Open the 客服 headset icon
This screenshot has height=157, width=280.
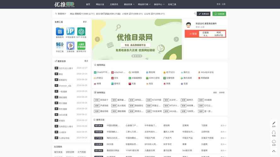coord(273,133)
